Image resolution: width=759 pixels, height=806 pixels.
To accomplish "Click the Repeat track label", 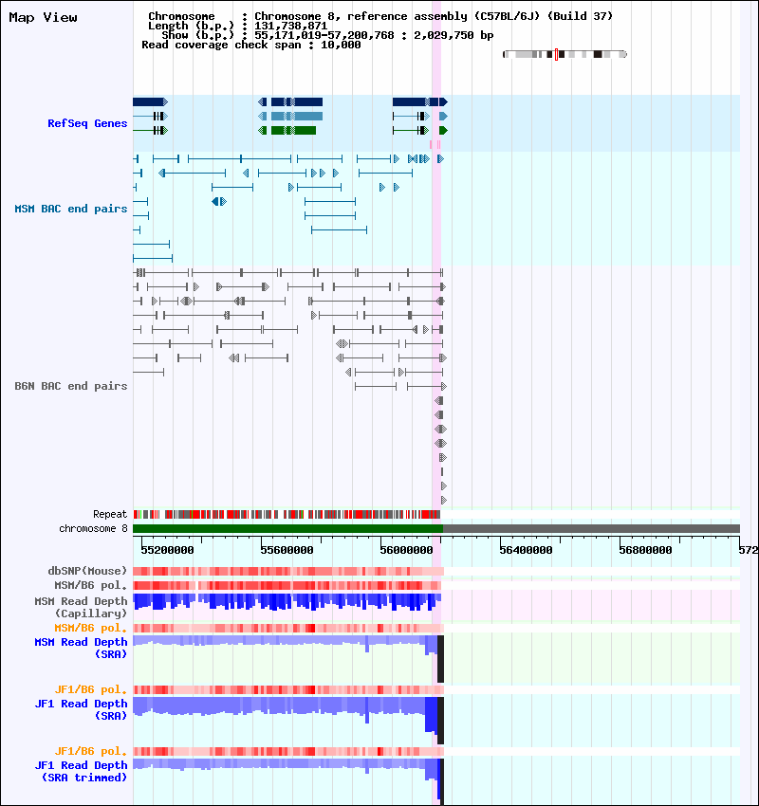I will [x=110, y=514].
